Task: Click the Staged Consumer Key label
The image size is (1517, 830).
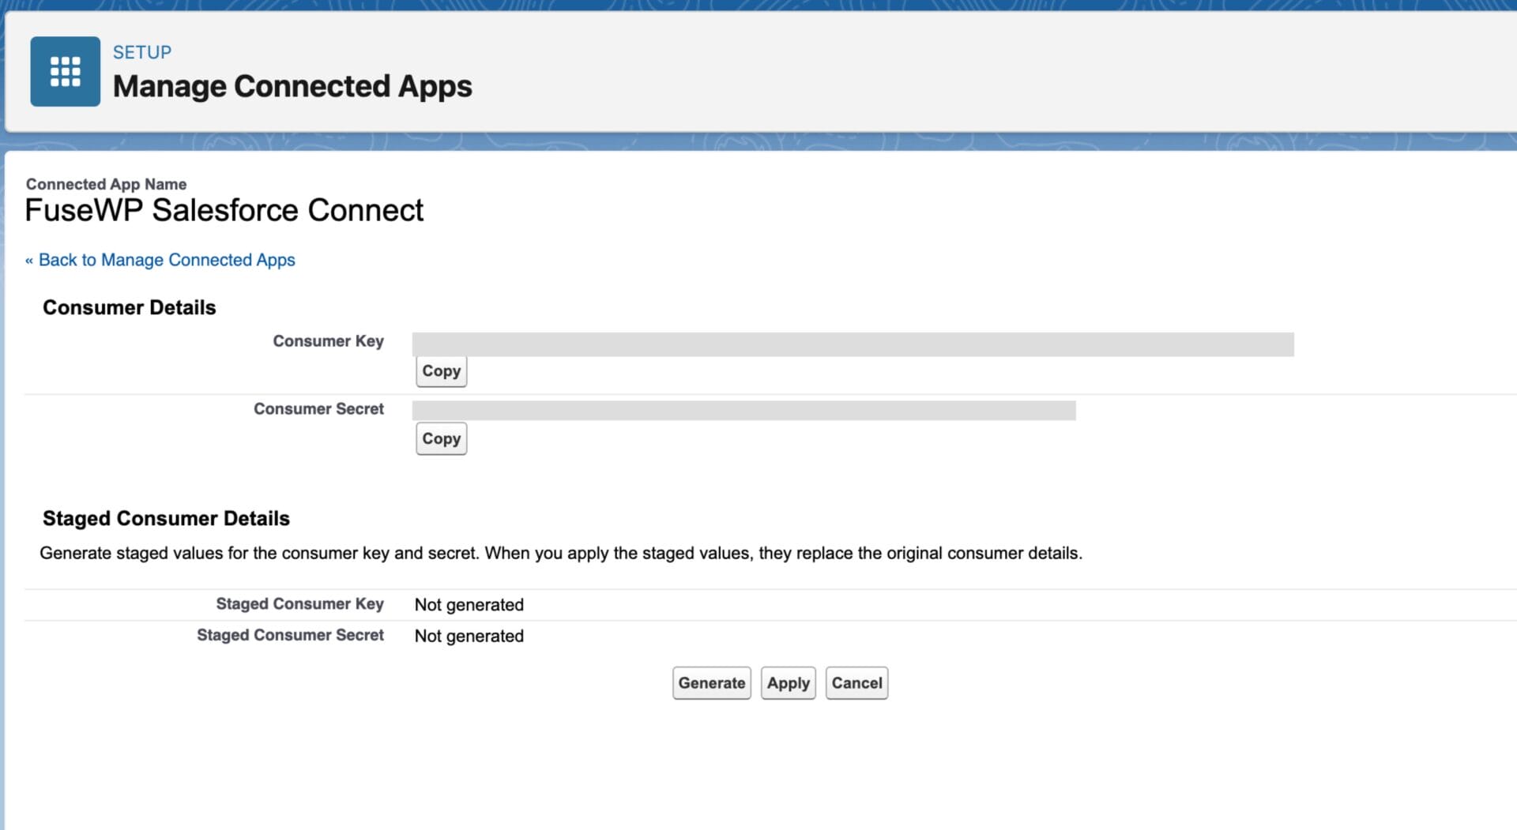Action: pyautogui.click(x=299, y=604)
